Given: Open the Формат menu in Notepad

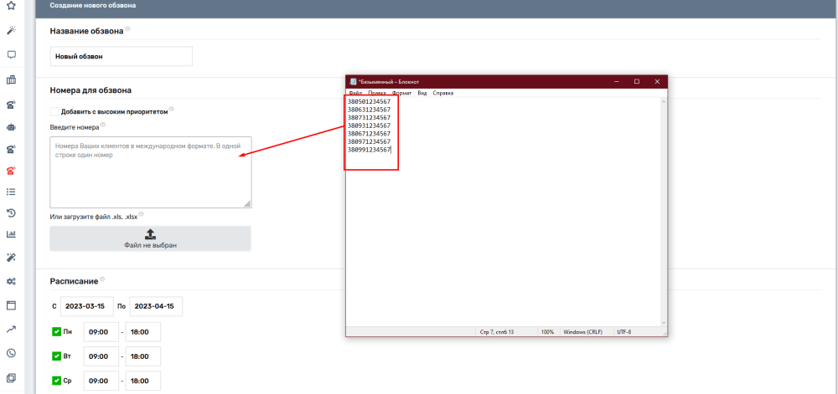Looking at the screenshot, I should click(x=401, y=93).
